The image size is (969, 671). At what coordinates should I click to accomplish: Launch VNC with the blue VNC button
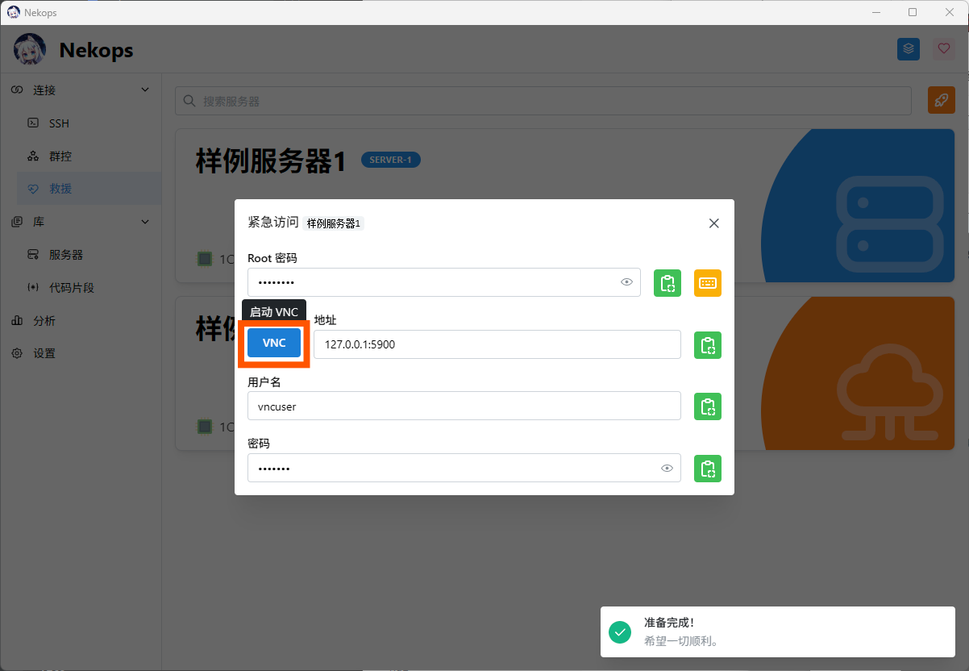274,343
